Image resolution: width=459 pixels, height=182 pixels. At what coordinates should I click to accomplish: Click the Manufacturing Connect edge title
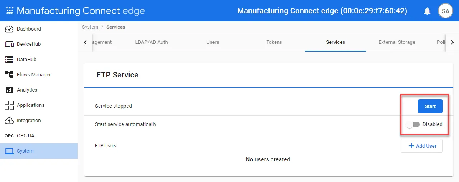click(81, 11)
